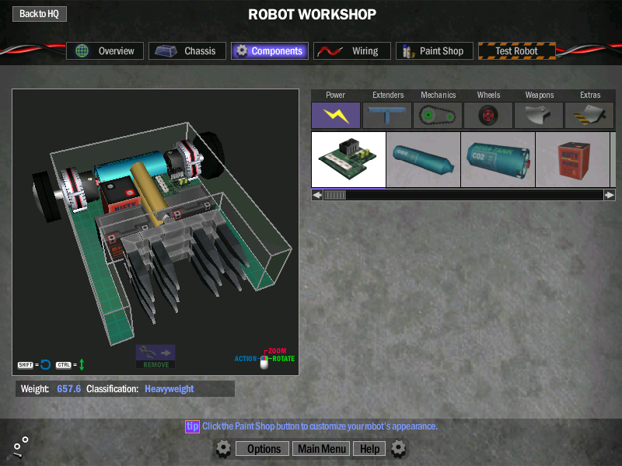Pick the long blue air tank component
622x466 pixels.
[423, 159]
